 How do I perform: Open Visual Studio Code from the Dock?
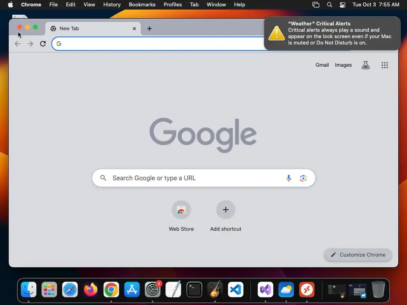click(235, 290)
